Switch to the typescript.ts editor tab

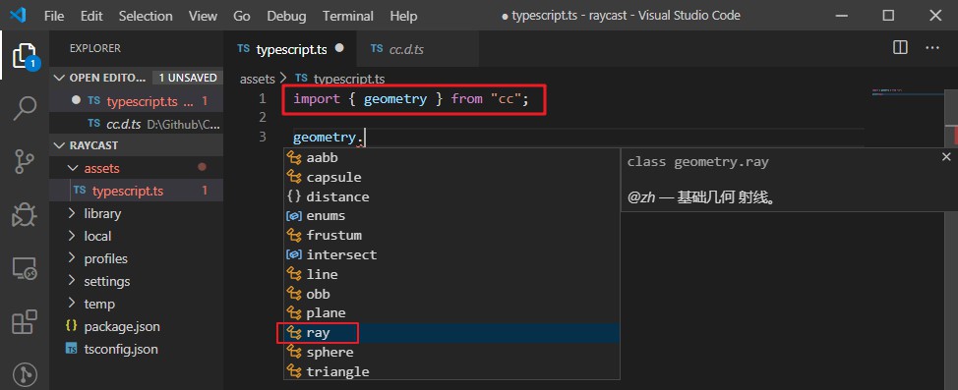tap(291, 49)
